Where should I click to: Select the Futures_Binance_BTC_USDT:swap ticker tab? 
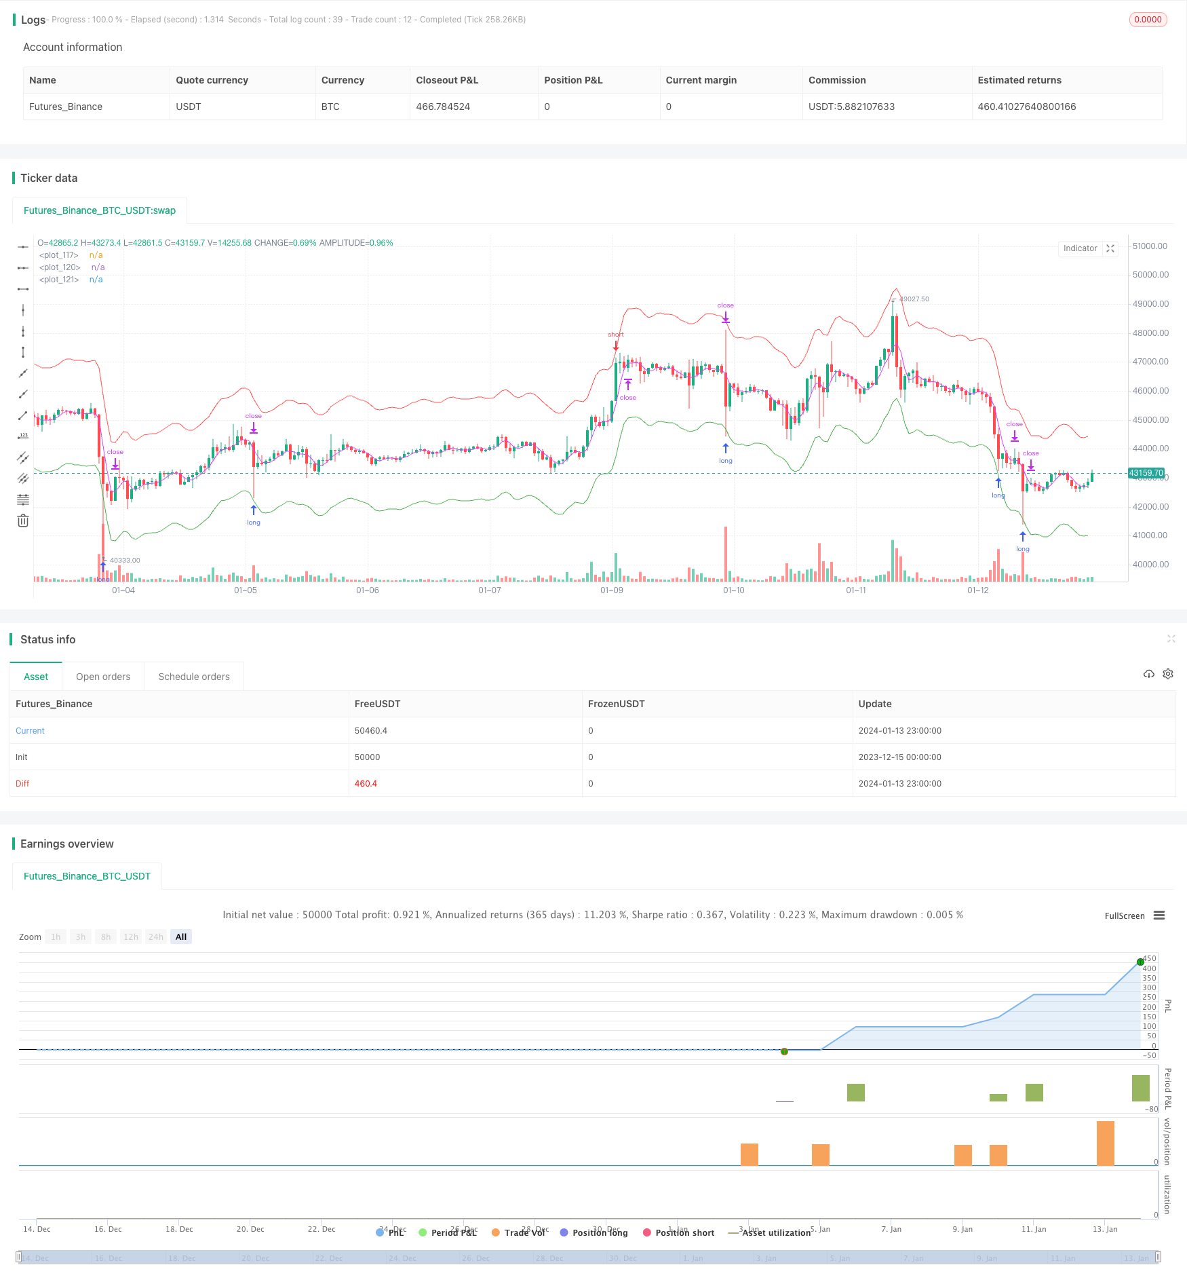pyautogui.click(x=100, y=210)
